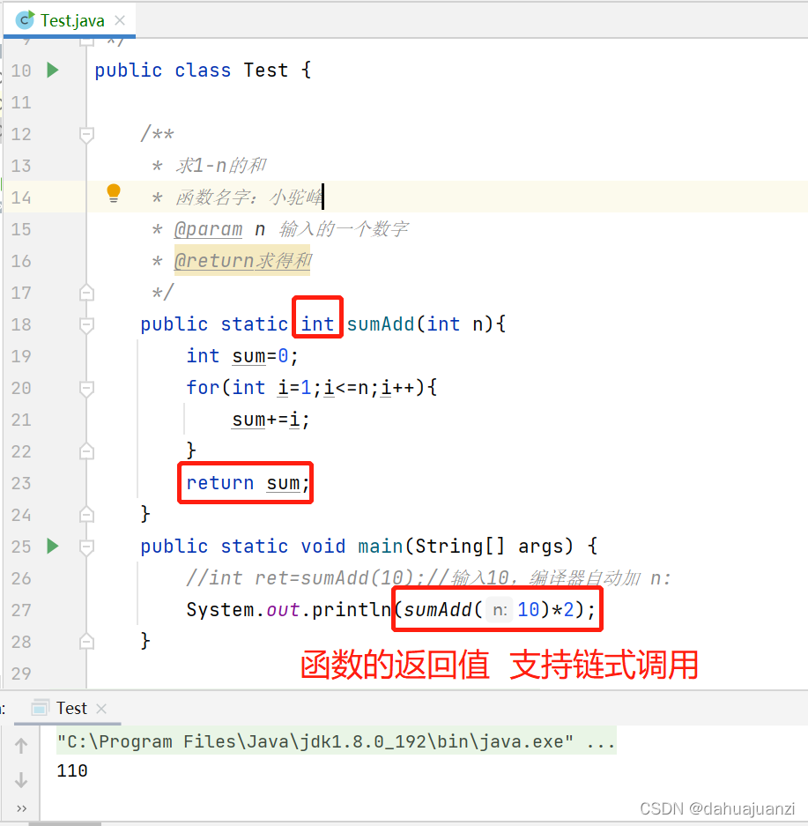Click the comment text '求1-n的和' on line 13
Image resolution: width=808 pixels, height=826 pixels.
(x=221, y=166)
